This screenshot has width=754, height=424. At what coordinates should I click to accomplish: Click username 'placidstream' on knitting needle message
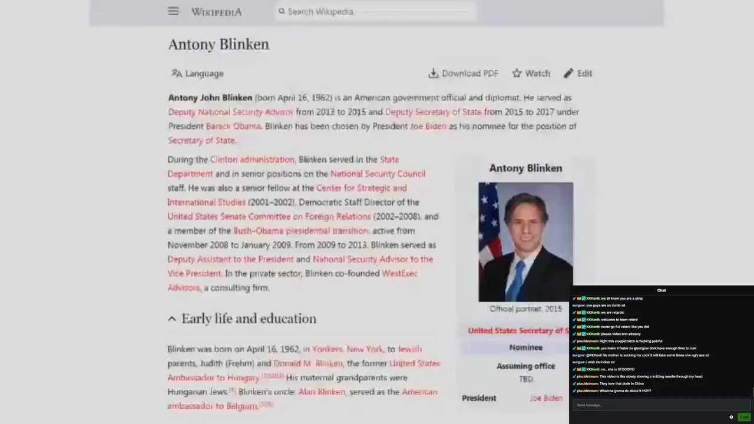point(587,376)
